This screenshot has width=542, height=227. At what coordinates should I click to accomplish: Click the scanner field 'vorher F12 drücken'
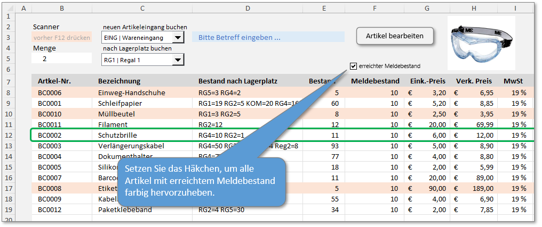tap(62, 38)
